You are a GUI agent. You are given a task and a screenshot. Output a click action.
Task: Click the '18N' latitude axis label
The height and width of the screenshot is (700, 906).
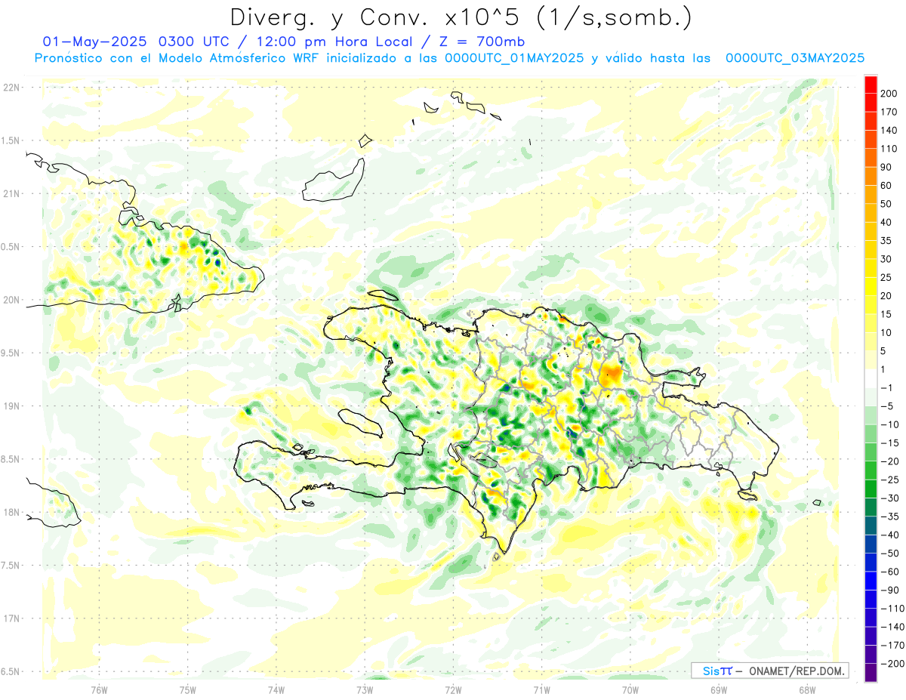(11, 512)
